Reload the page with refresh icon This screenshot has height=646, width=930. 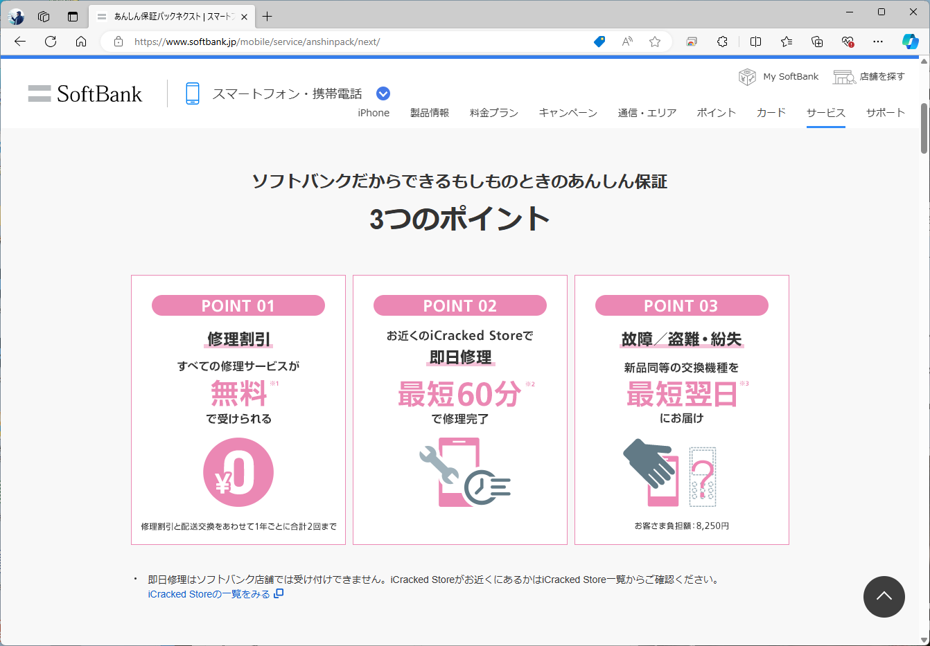(x=51, y=42)
